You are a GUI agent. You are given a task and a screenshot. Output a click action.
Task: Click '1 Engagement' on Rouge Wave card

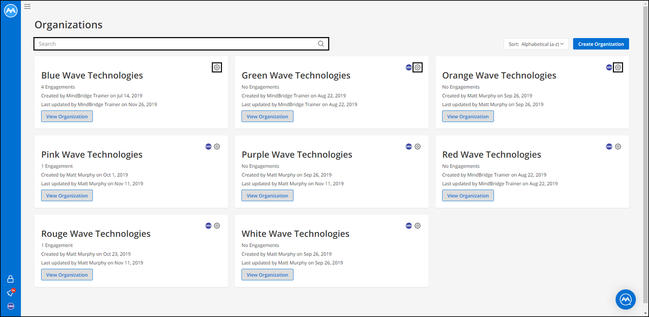tap(57, 245)
